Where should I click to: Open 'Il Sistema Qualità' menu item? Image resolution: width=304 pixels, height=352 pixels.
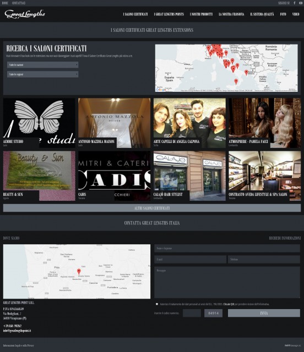(x=262, y=14)
